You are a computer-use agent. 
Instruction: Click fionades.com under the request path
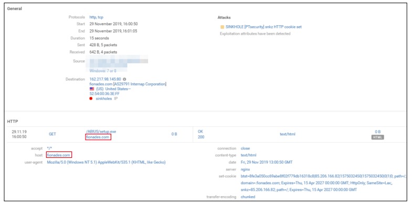tap(98, 137)
